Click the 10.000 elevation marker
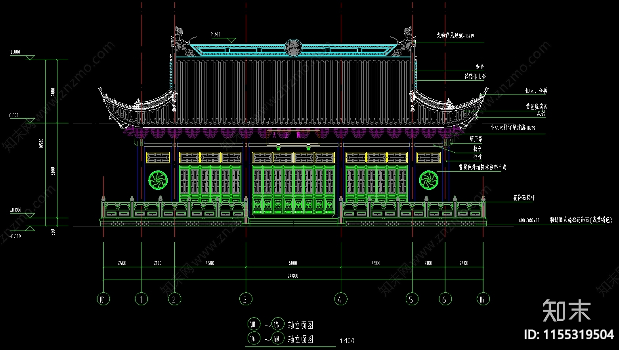Image resolution: width=619 pixels, height=350 pixels. coord(15,52)
